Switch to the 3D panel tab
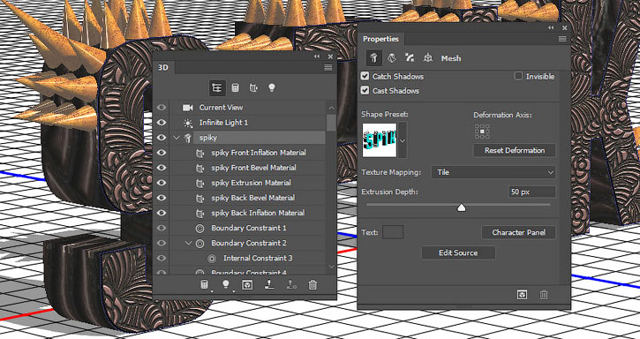The width and height of the screenshot is (640, 339). pos(162,67)
